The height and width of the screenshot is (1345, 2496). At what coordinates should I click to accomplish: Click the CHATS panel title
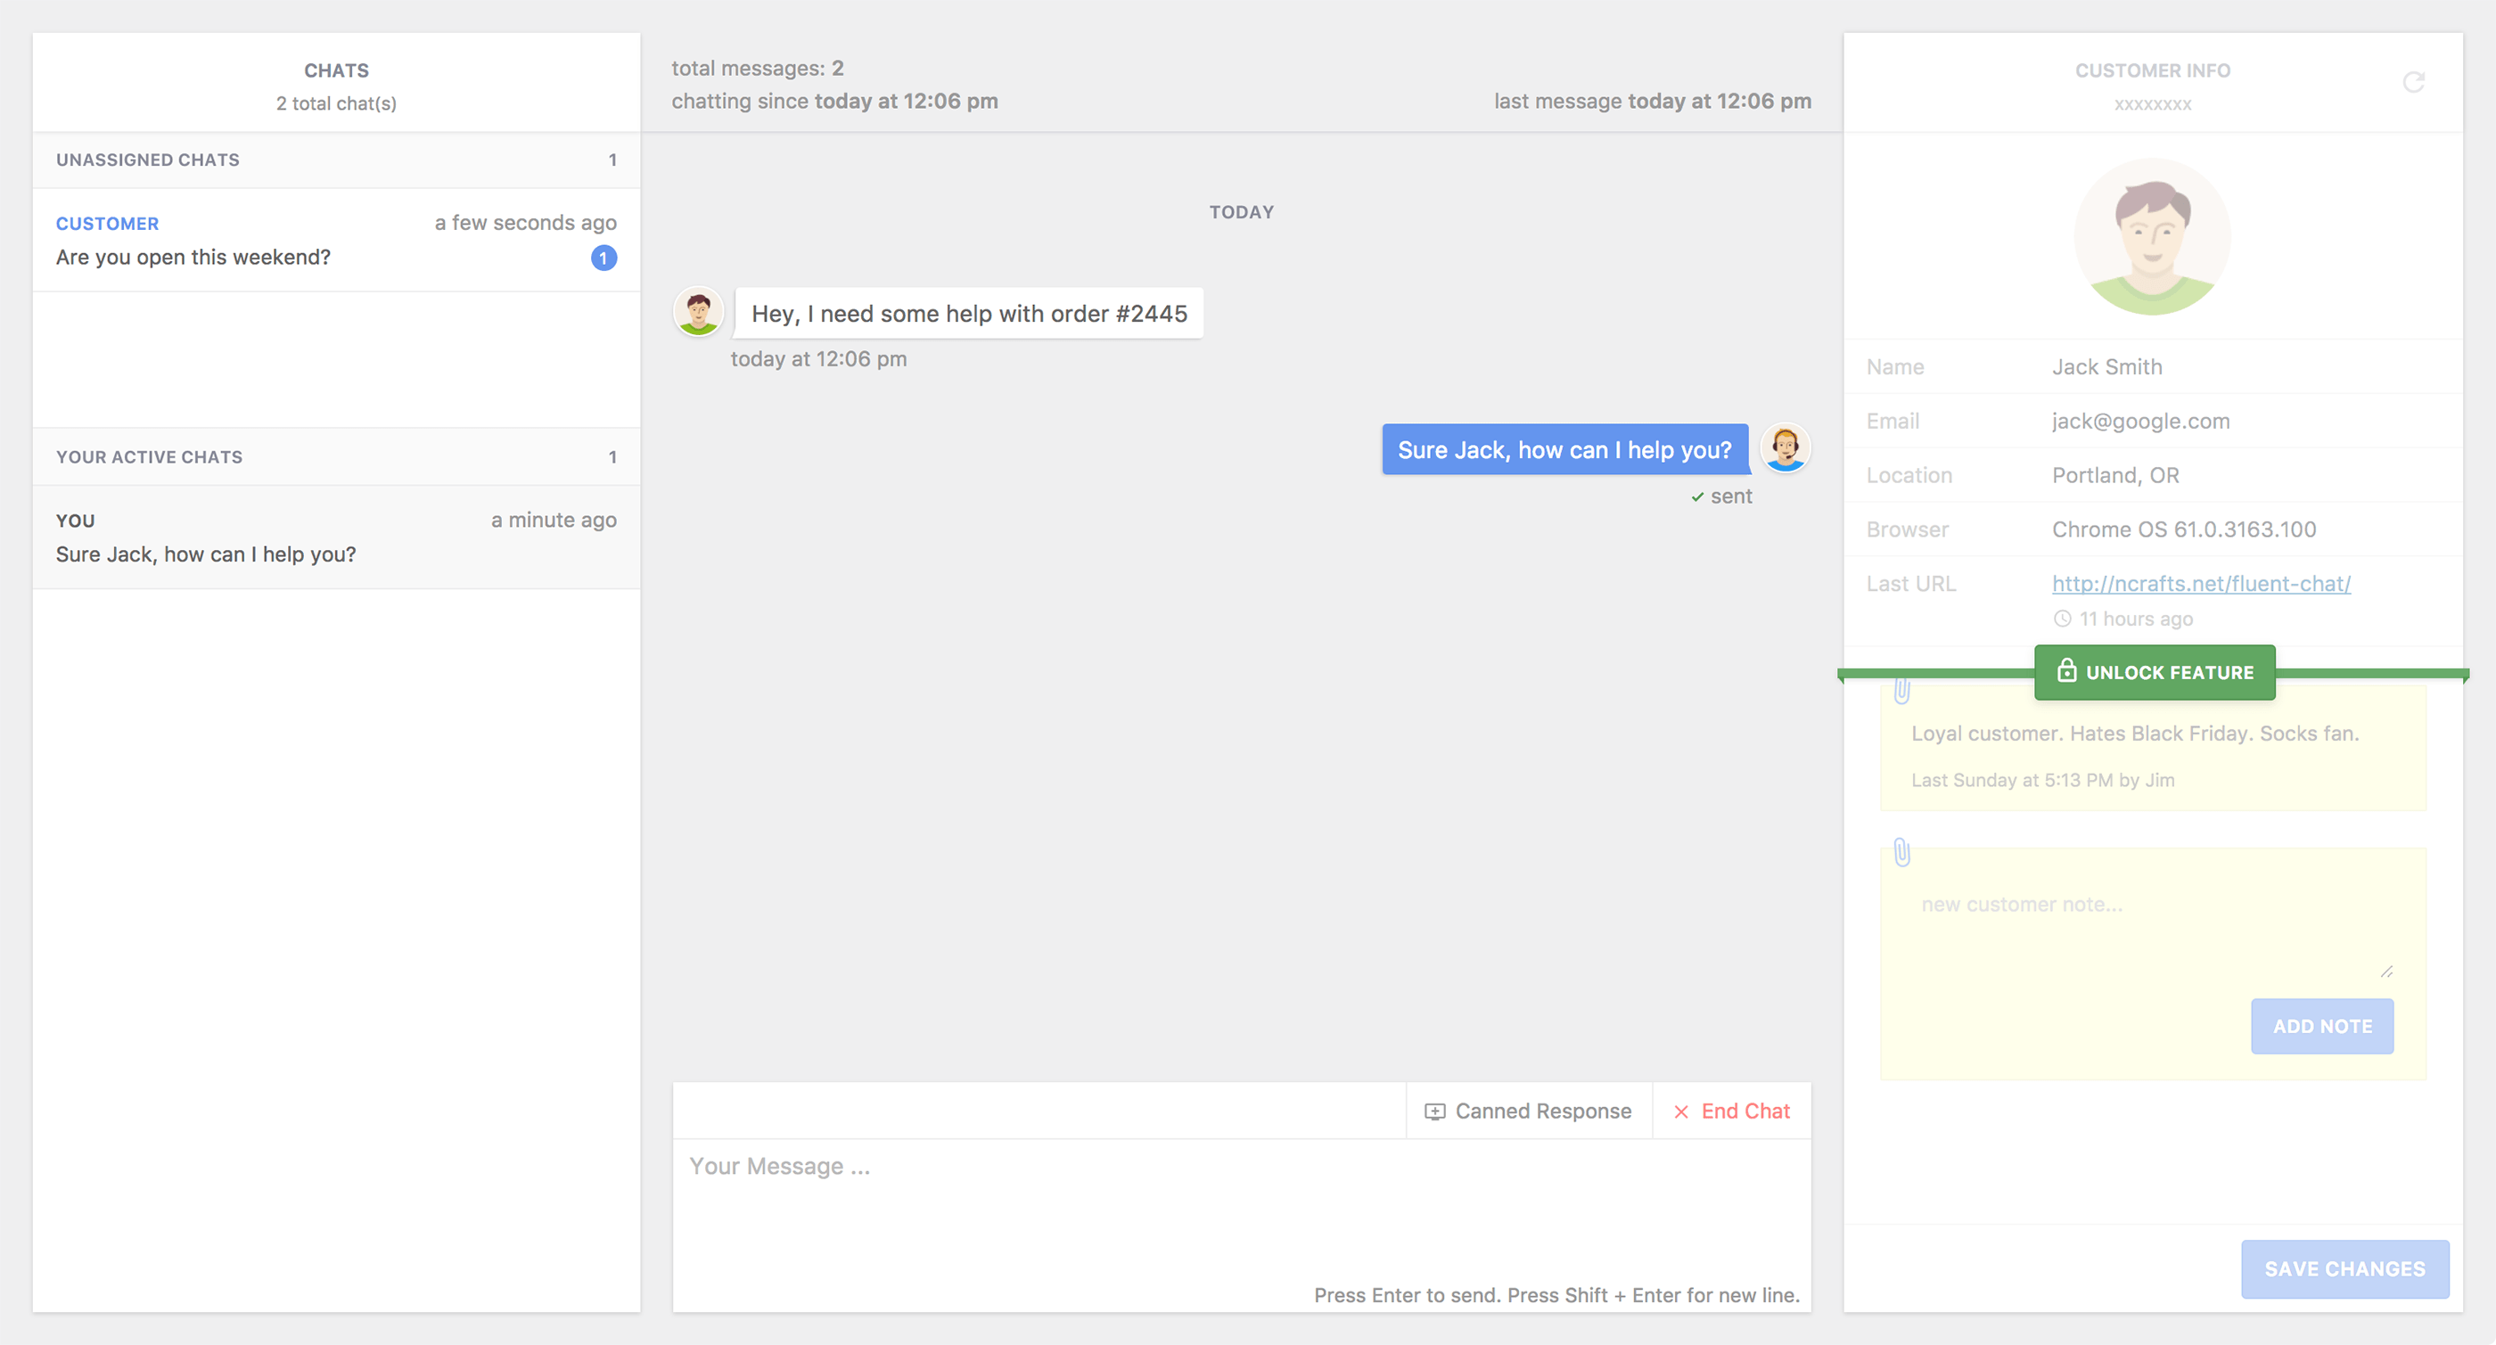[x=336, y=70]
